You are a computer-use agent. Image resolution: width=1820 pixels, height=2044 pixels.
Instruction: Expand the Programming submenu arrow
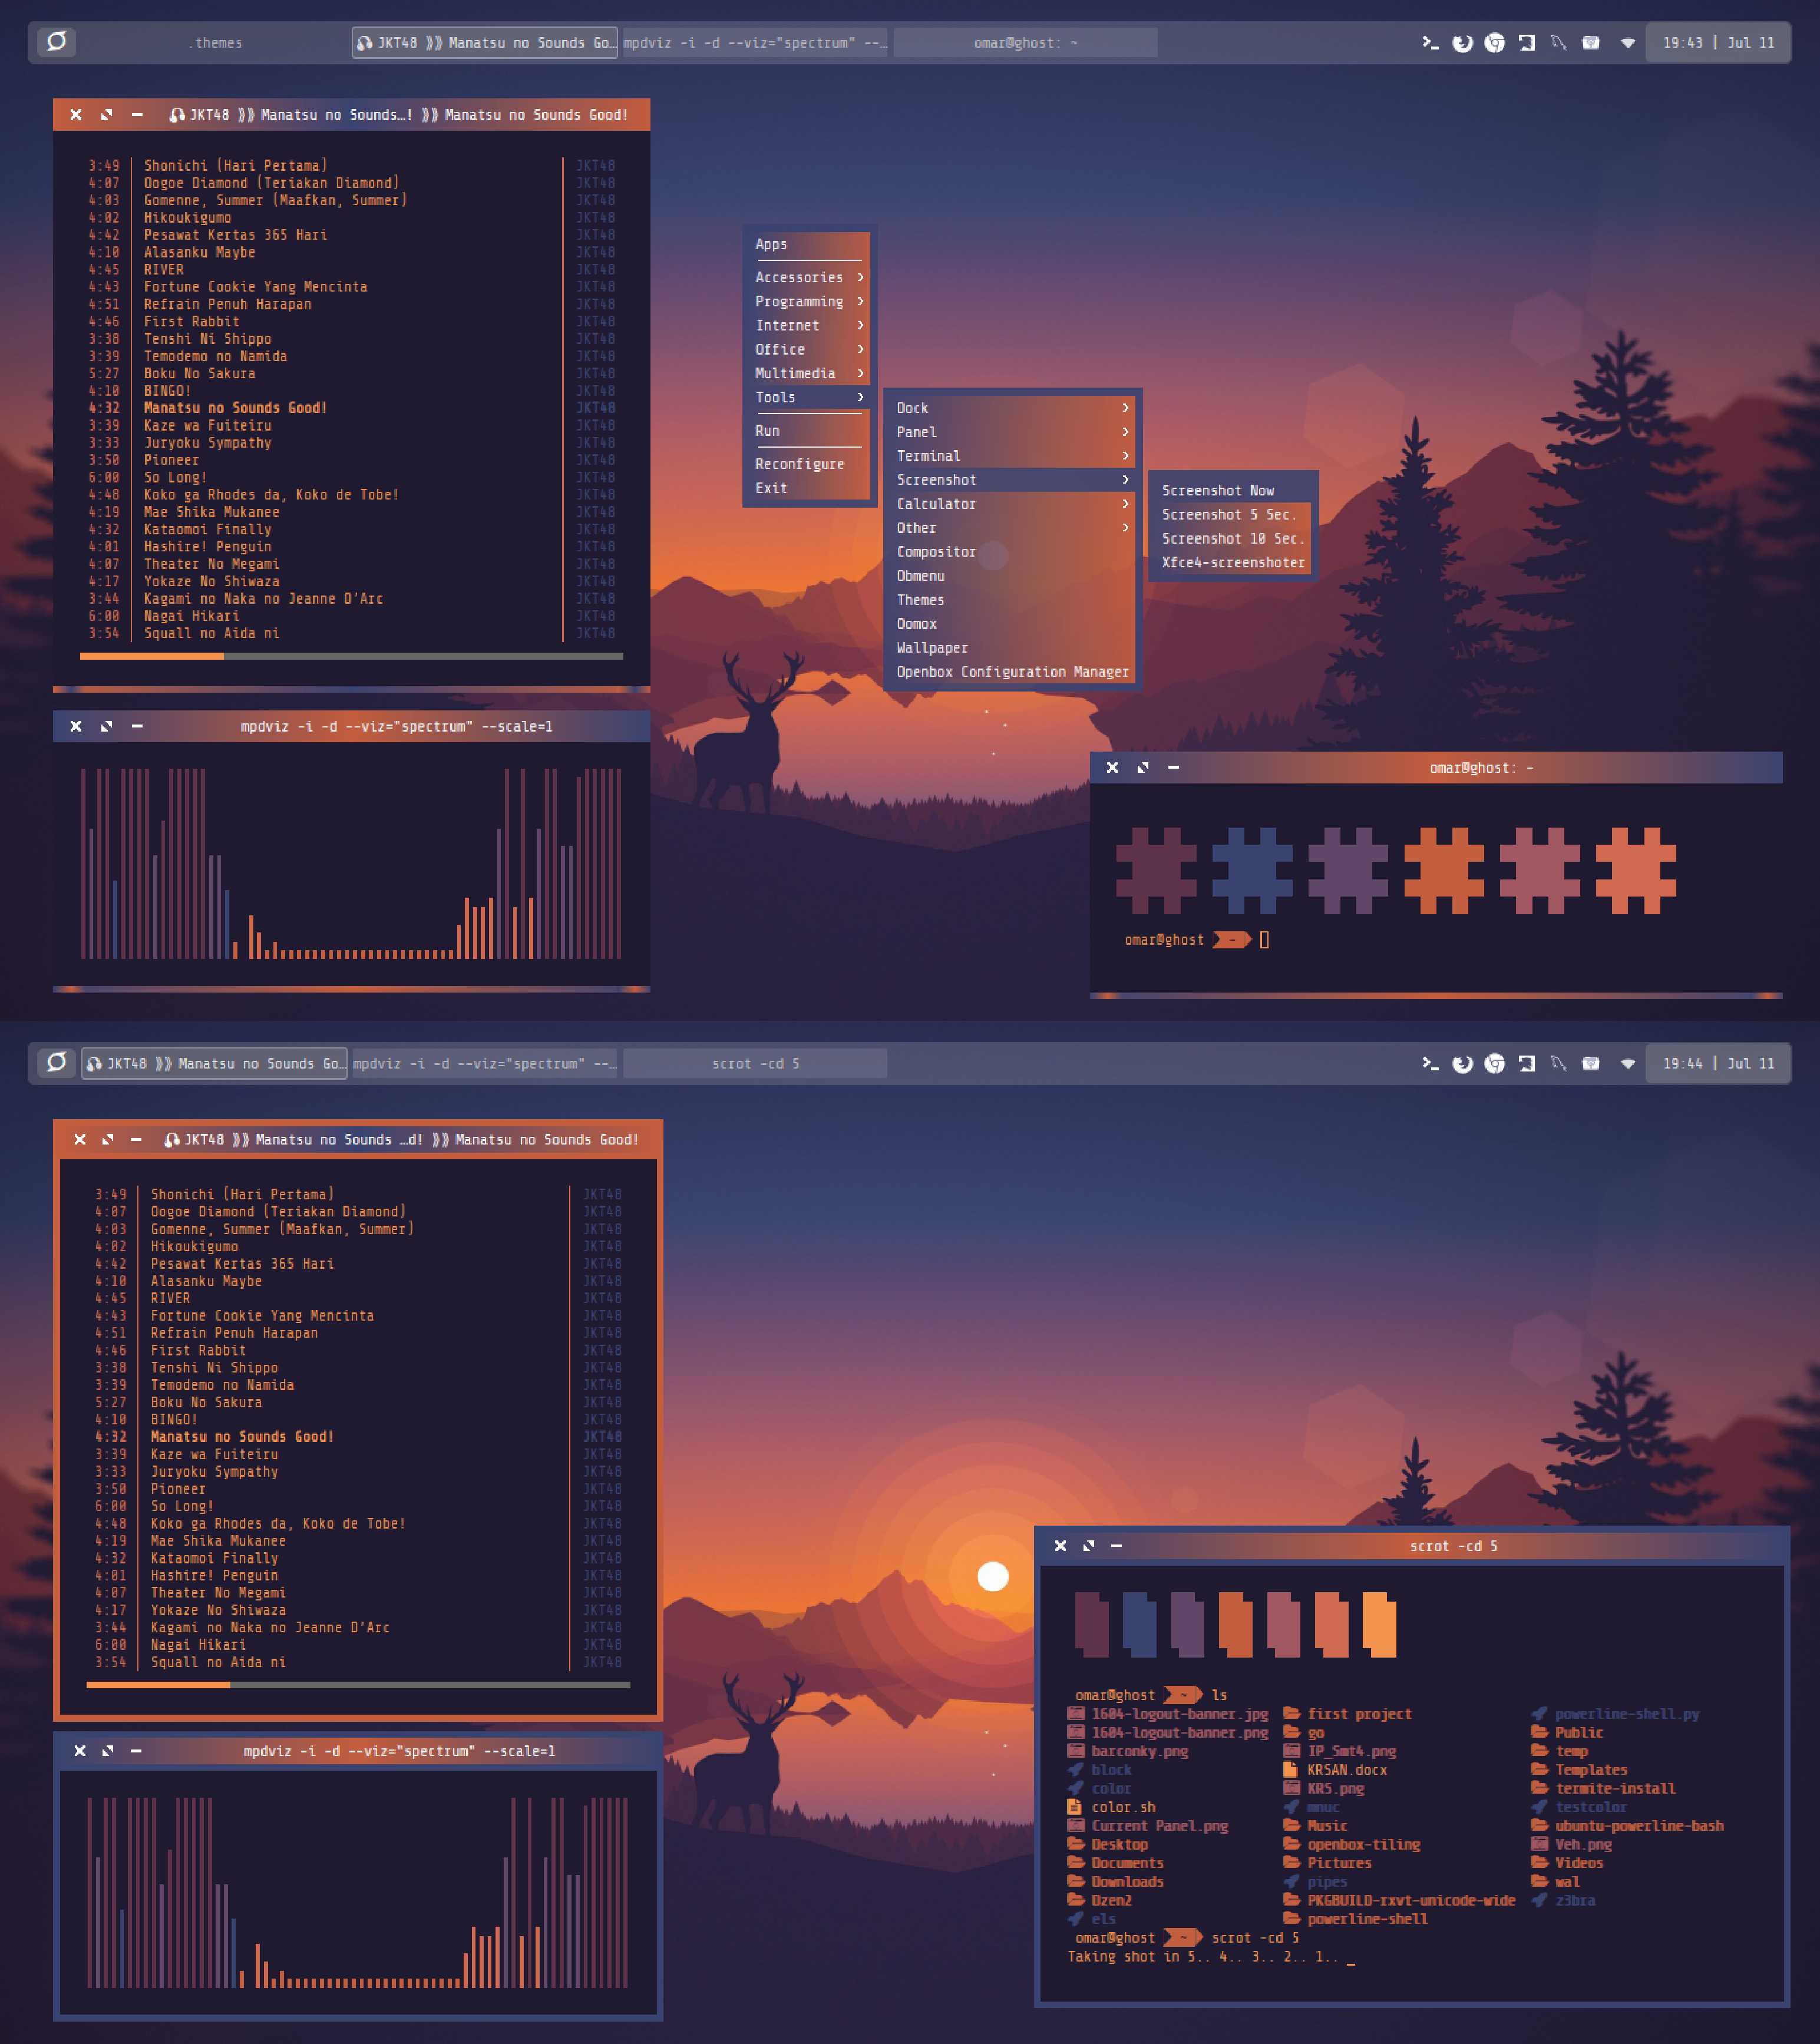(x=860, y=301)
